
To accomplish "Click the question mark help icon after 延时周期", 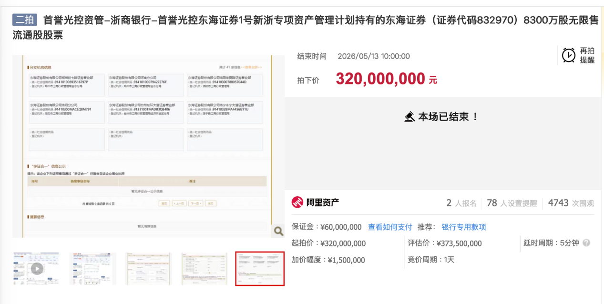I will click(x=586, y=243).
